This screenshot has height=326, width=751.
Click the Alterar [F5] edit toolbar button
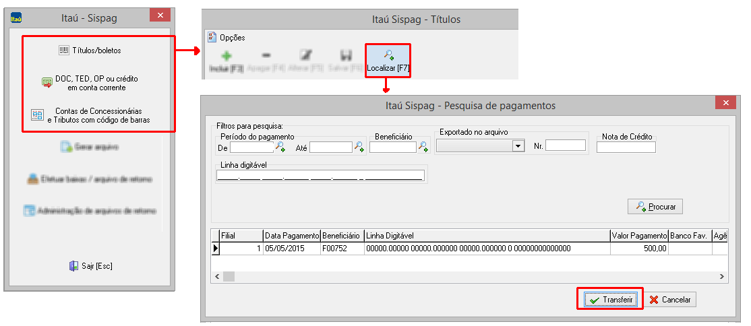[x=306, y=61]
